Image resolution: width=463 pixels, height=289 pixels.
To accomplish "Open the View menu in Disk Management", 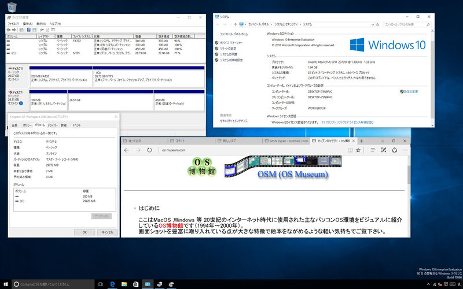I will click(41, 24).
